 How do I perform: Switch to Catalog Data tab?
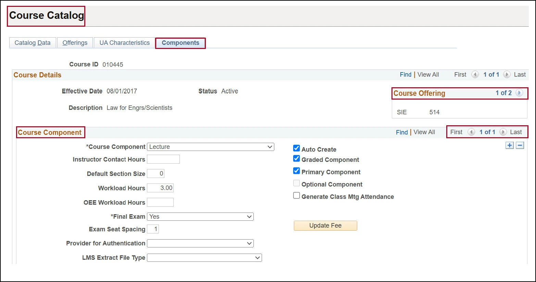[33, 43]
